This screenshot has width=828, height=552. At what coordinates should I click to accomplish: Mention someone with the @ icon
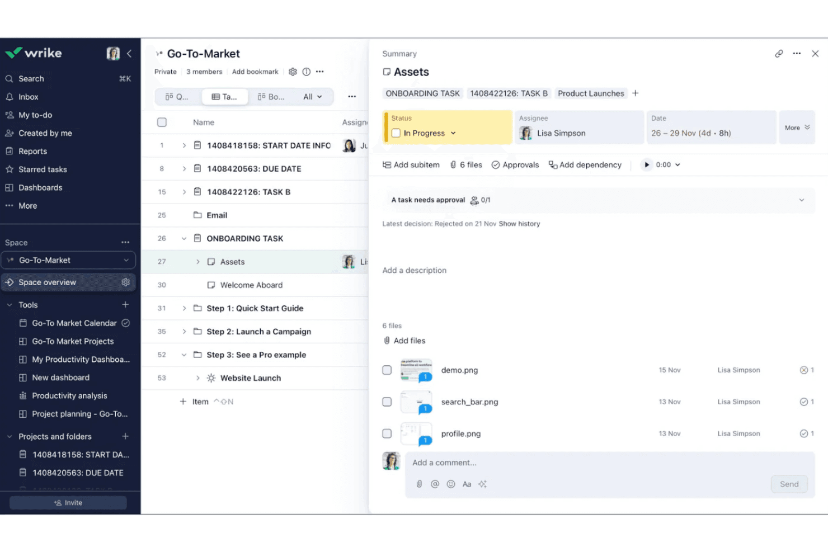click(435, 484)
